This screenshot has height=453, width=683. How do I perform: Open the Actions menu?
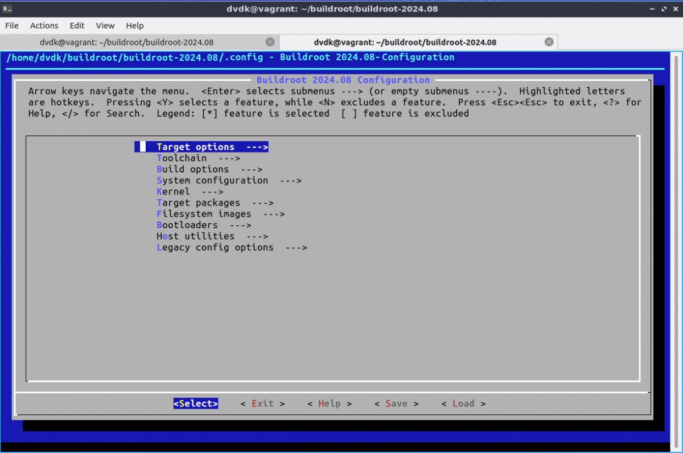point(44,26)
